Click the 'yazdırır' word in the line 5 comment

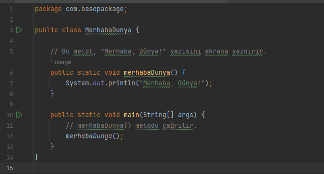point(248,52)
